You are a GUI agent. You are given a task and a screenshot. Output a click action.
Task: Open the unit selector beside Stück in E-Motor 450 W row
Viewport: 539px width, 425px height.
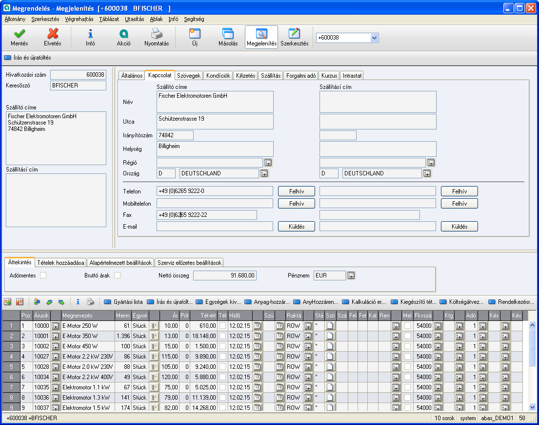154,346
